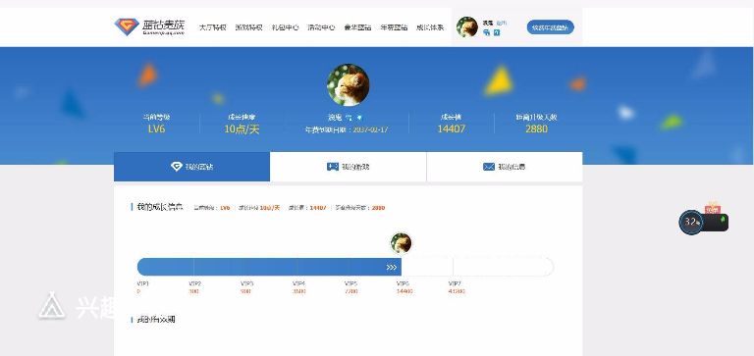Viewport: 754px width, 356px height.
Task: Click the LV6 current level value
Action: 156,128
